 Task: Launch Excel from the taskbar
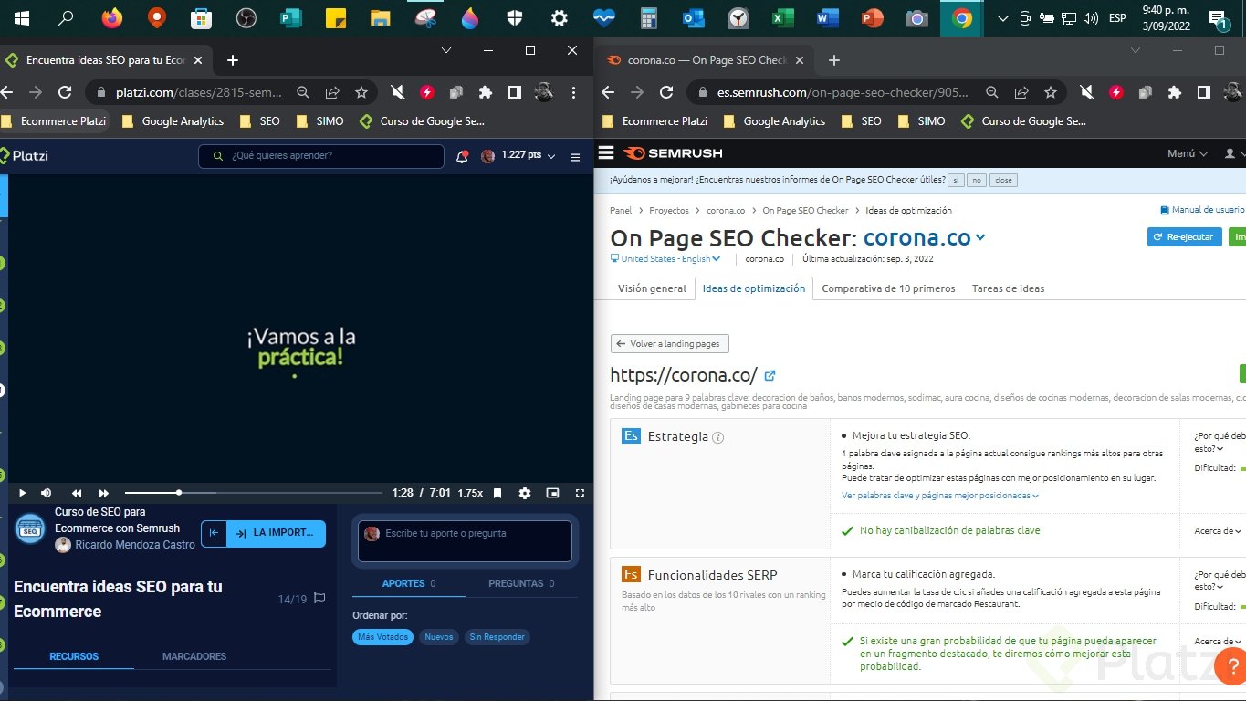783,18
